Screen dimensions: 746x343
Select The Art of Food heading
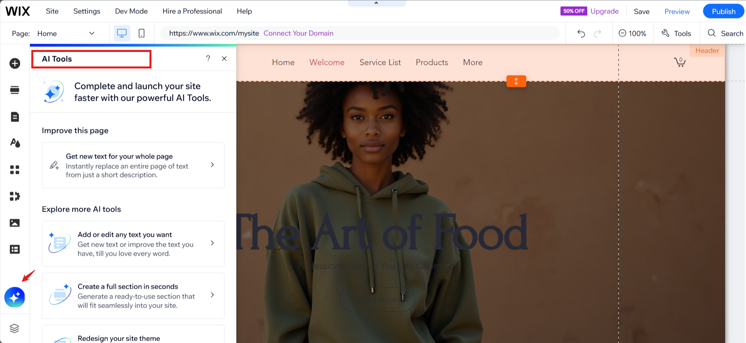(x=382, y=233)
